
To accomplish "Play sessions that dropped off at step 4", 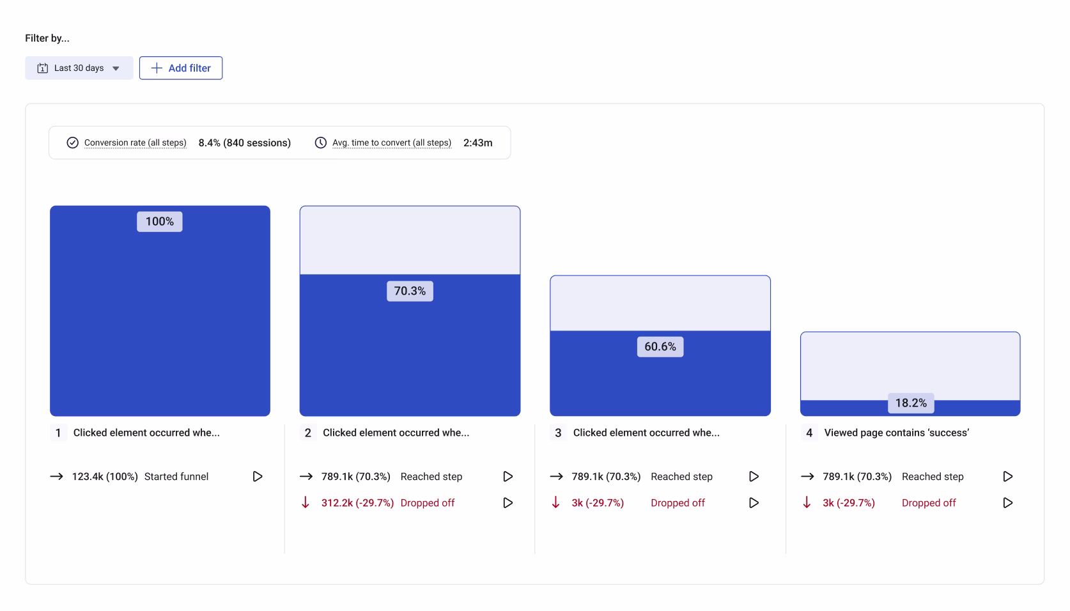I will tap(1008, 503).
